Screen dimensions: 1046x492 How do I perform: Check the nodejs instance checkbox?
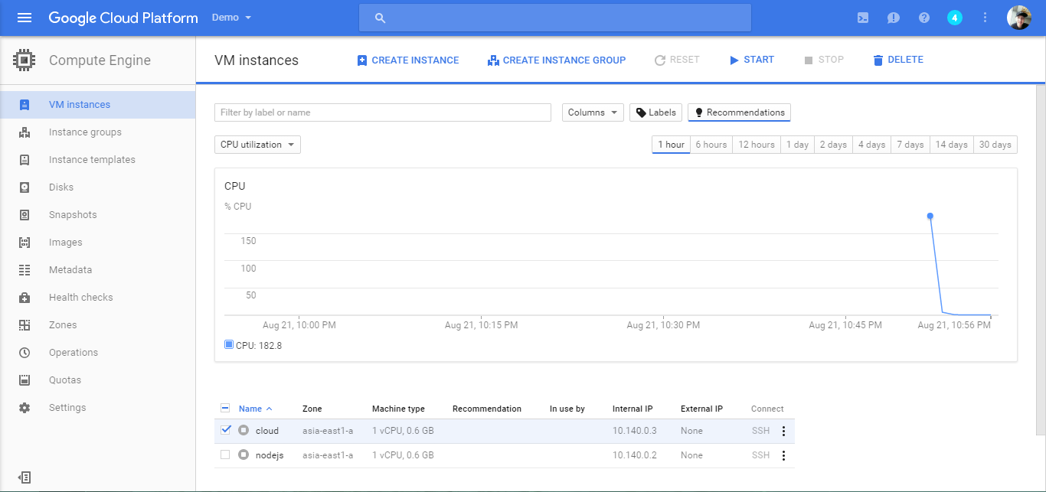coord(225,455)
